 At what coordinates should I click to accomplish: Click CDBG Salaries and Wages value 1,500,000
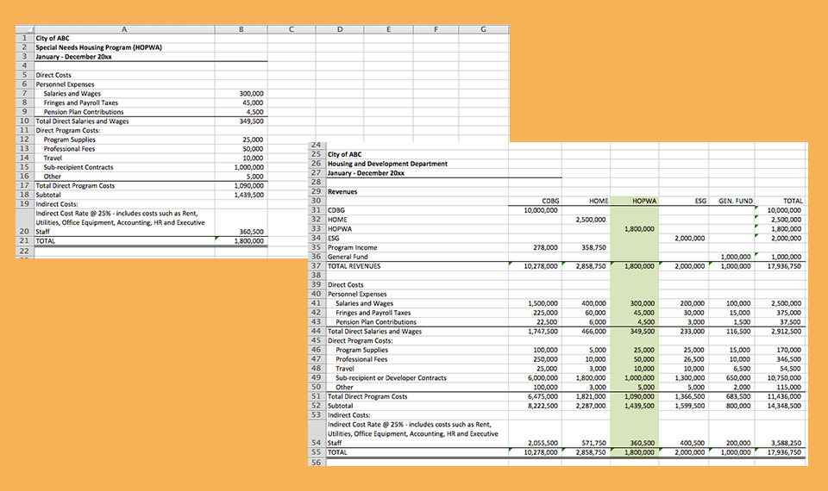click(543, 304)
